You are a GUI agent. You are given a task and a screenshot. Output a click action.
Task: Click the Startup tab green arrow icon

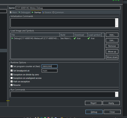pyautogui.click(x=33, y=12)
